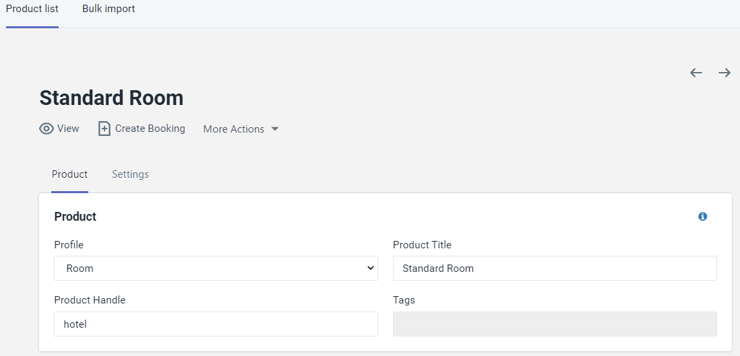Open the Profile dropdown showing Room
Viewport: 740px width, 356px height.
pyautogui.click(x=216, y=269)
